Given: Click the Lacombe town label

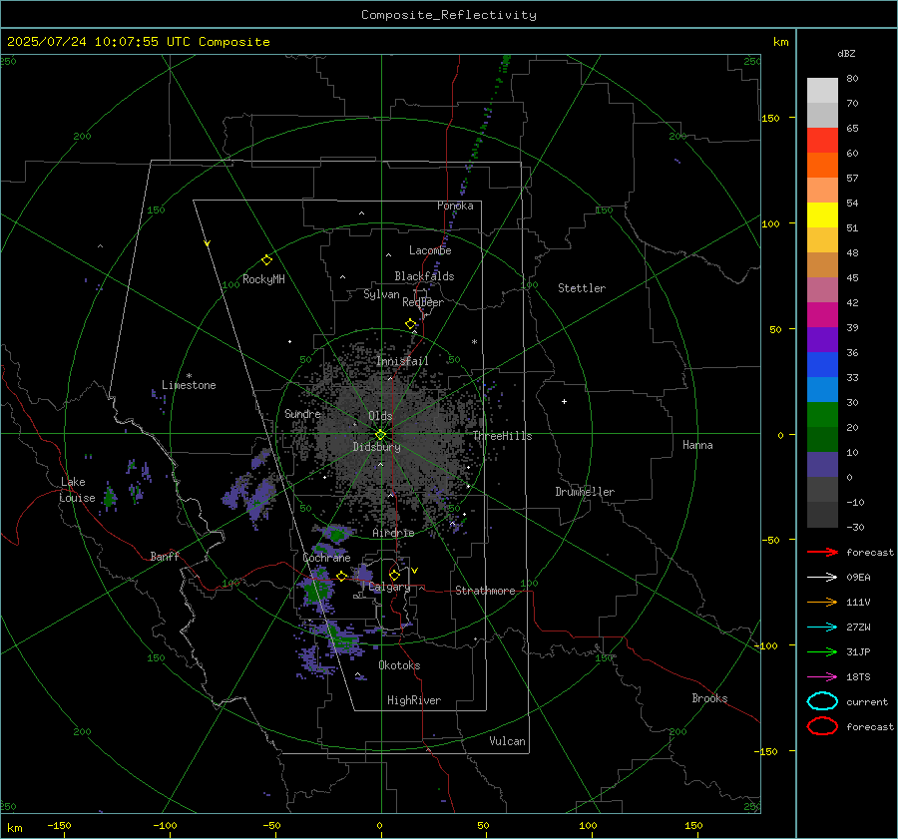Looking at the screenshot, I should point(430,250).
